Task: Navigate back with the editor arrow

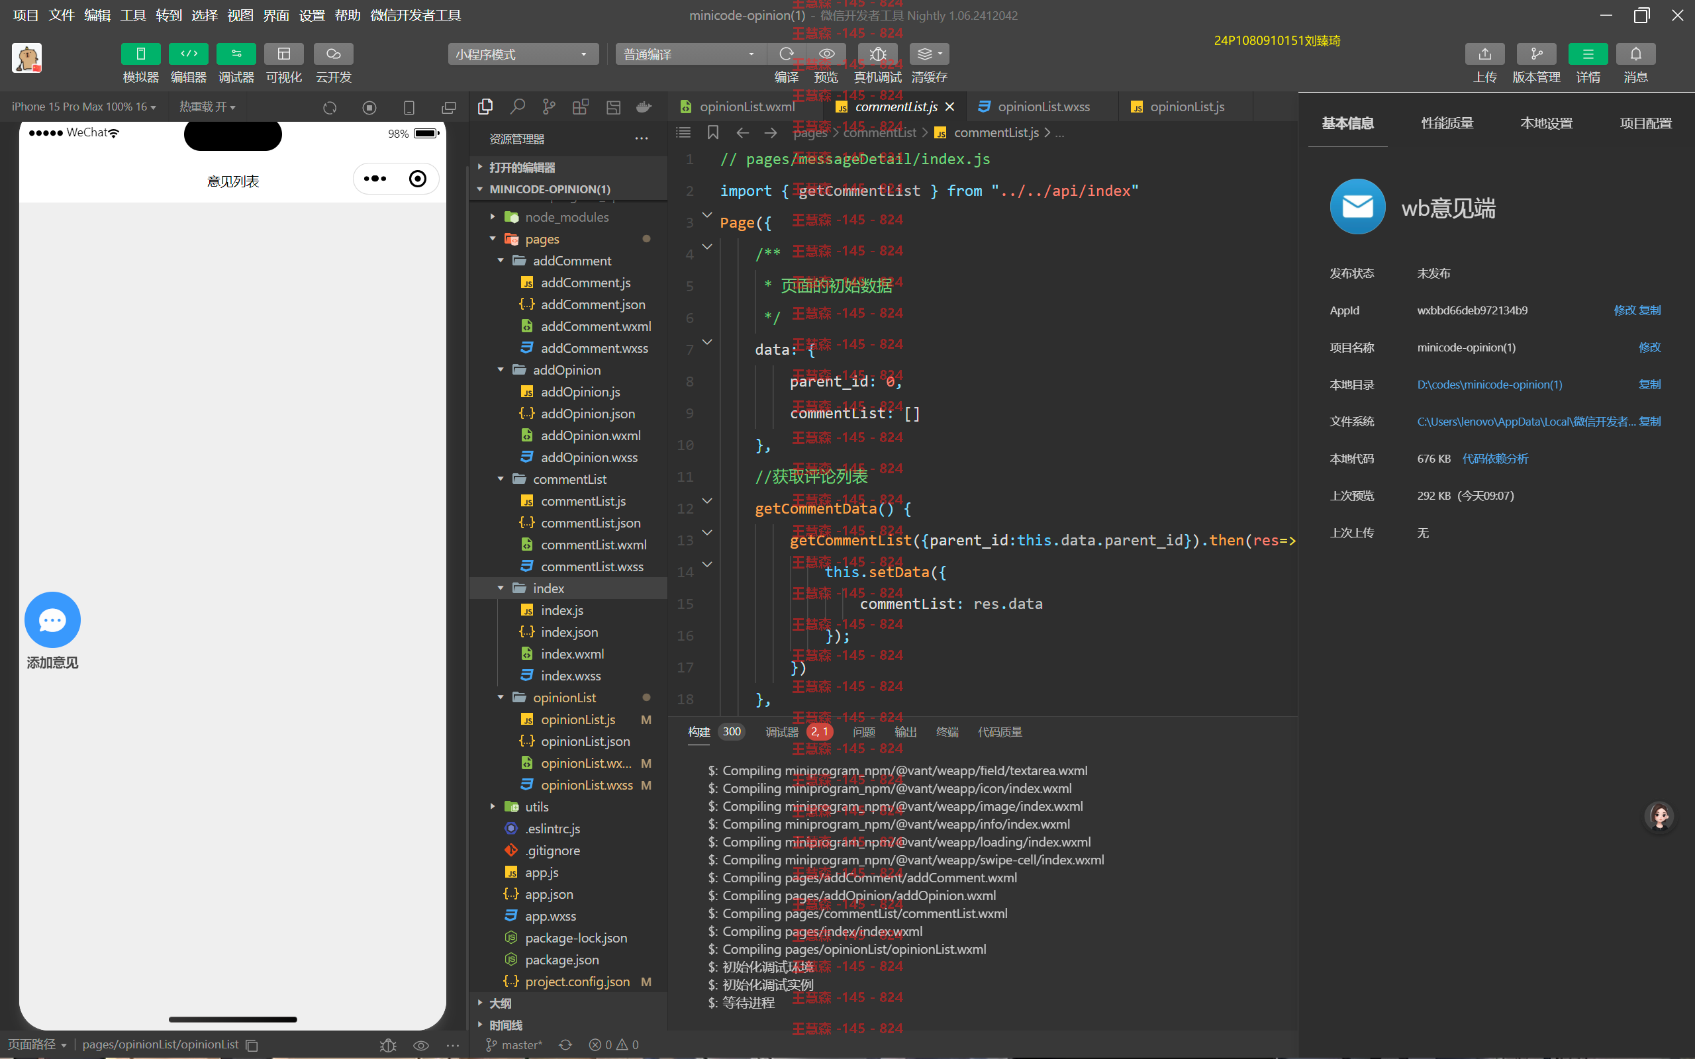Action: [x=742, y=132]
